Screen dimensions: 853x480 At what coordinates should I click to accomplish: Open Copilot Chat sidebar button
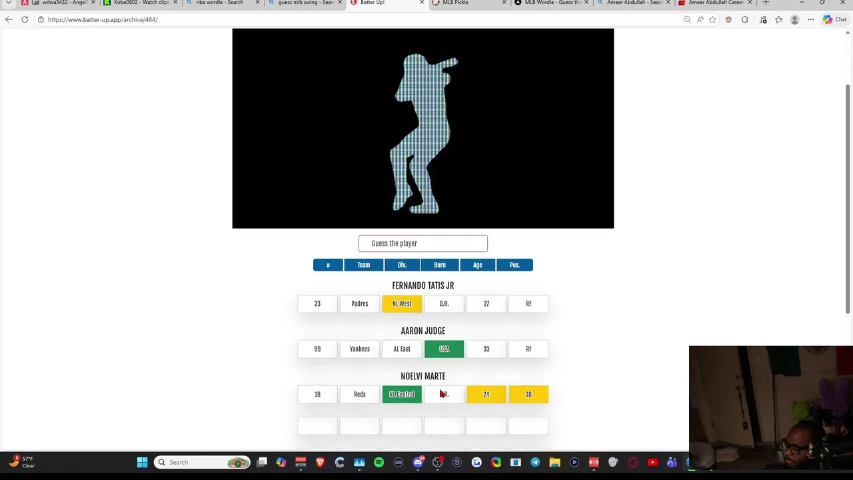click(x=834, y=19)
